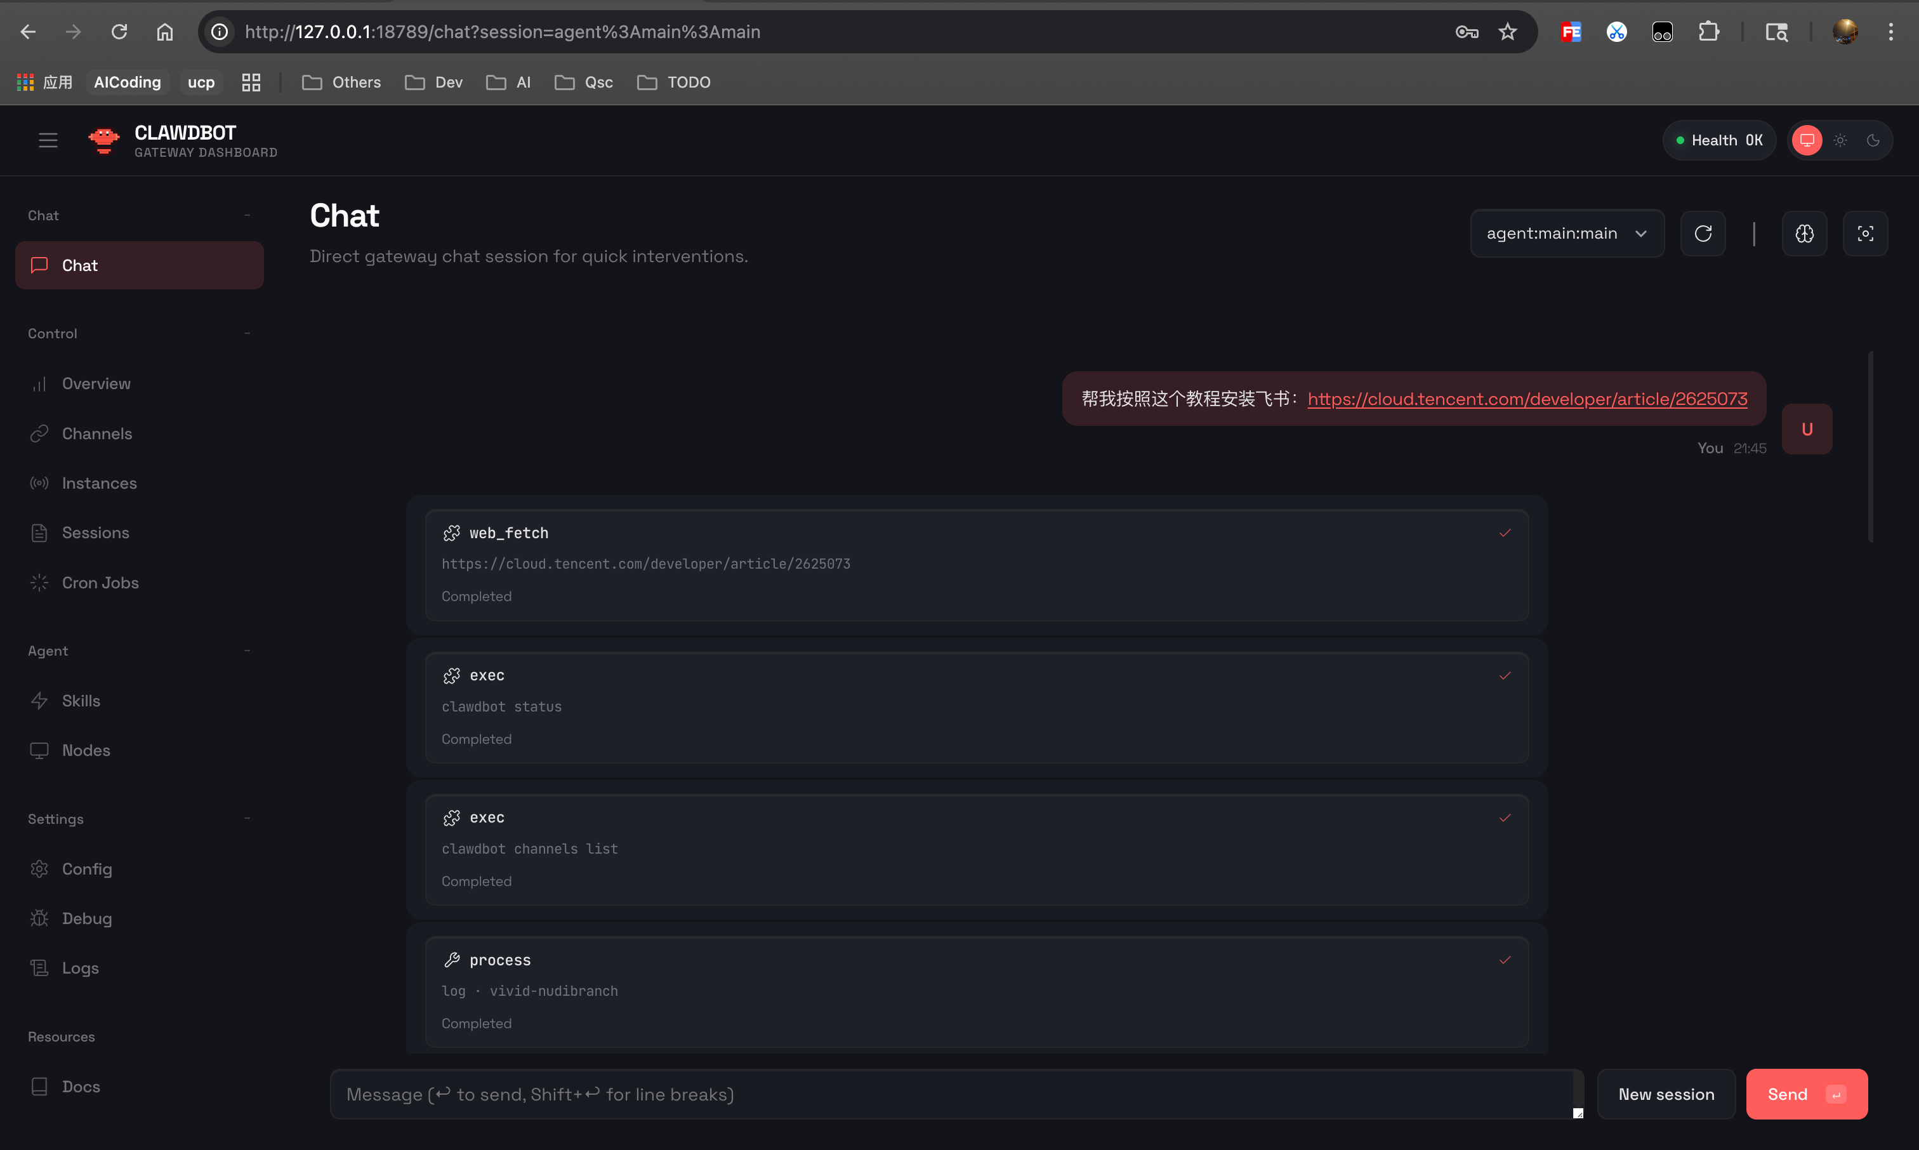This screenshot has width=1919, height=1150.
Task: Open the cloud.tencent.com article link
Action: [x=1527, y=399]
